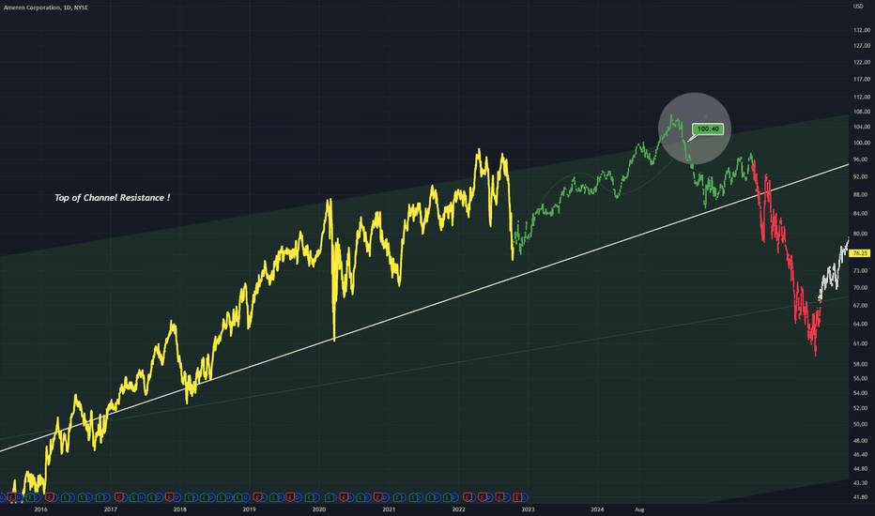Click the 100.00 price axis value

[x=862, y=143]
